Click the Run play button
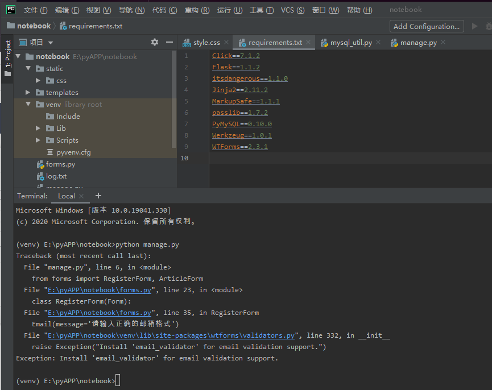The image size is (492, 390). pos(475,26)
